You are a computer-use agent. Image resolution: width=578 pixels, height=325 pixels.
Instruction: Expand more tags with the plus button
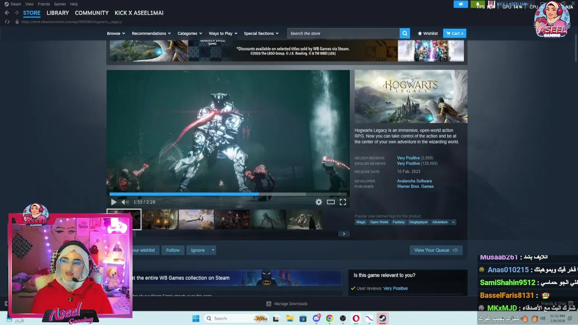(453, 222)
